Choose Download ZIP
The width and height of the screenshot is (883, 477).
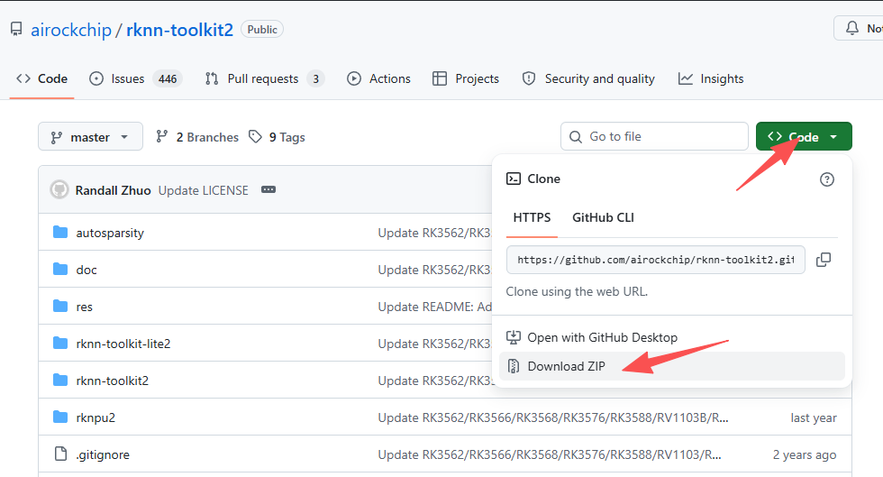point(672,366)
